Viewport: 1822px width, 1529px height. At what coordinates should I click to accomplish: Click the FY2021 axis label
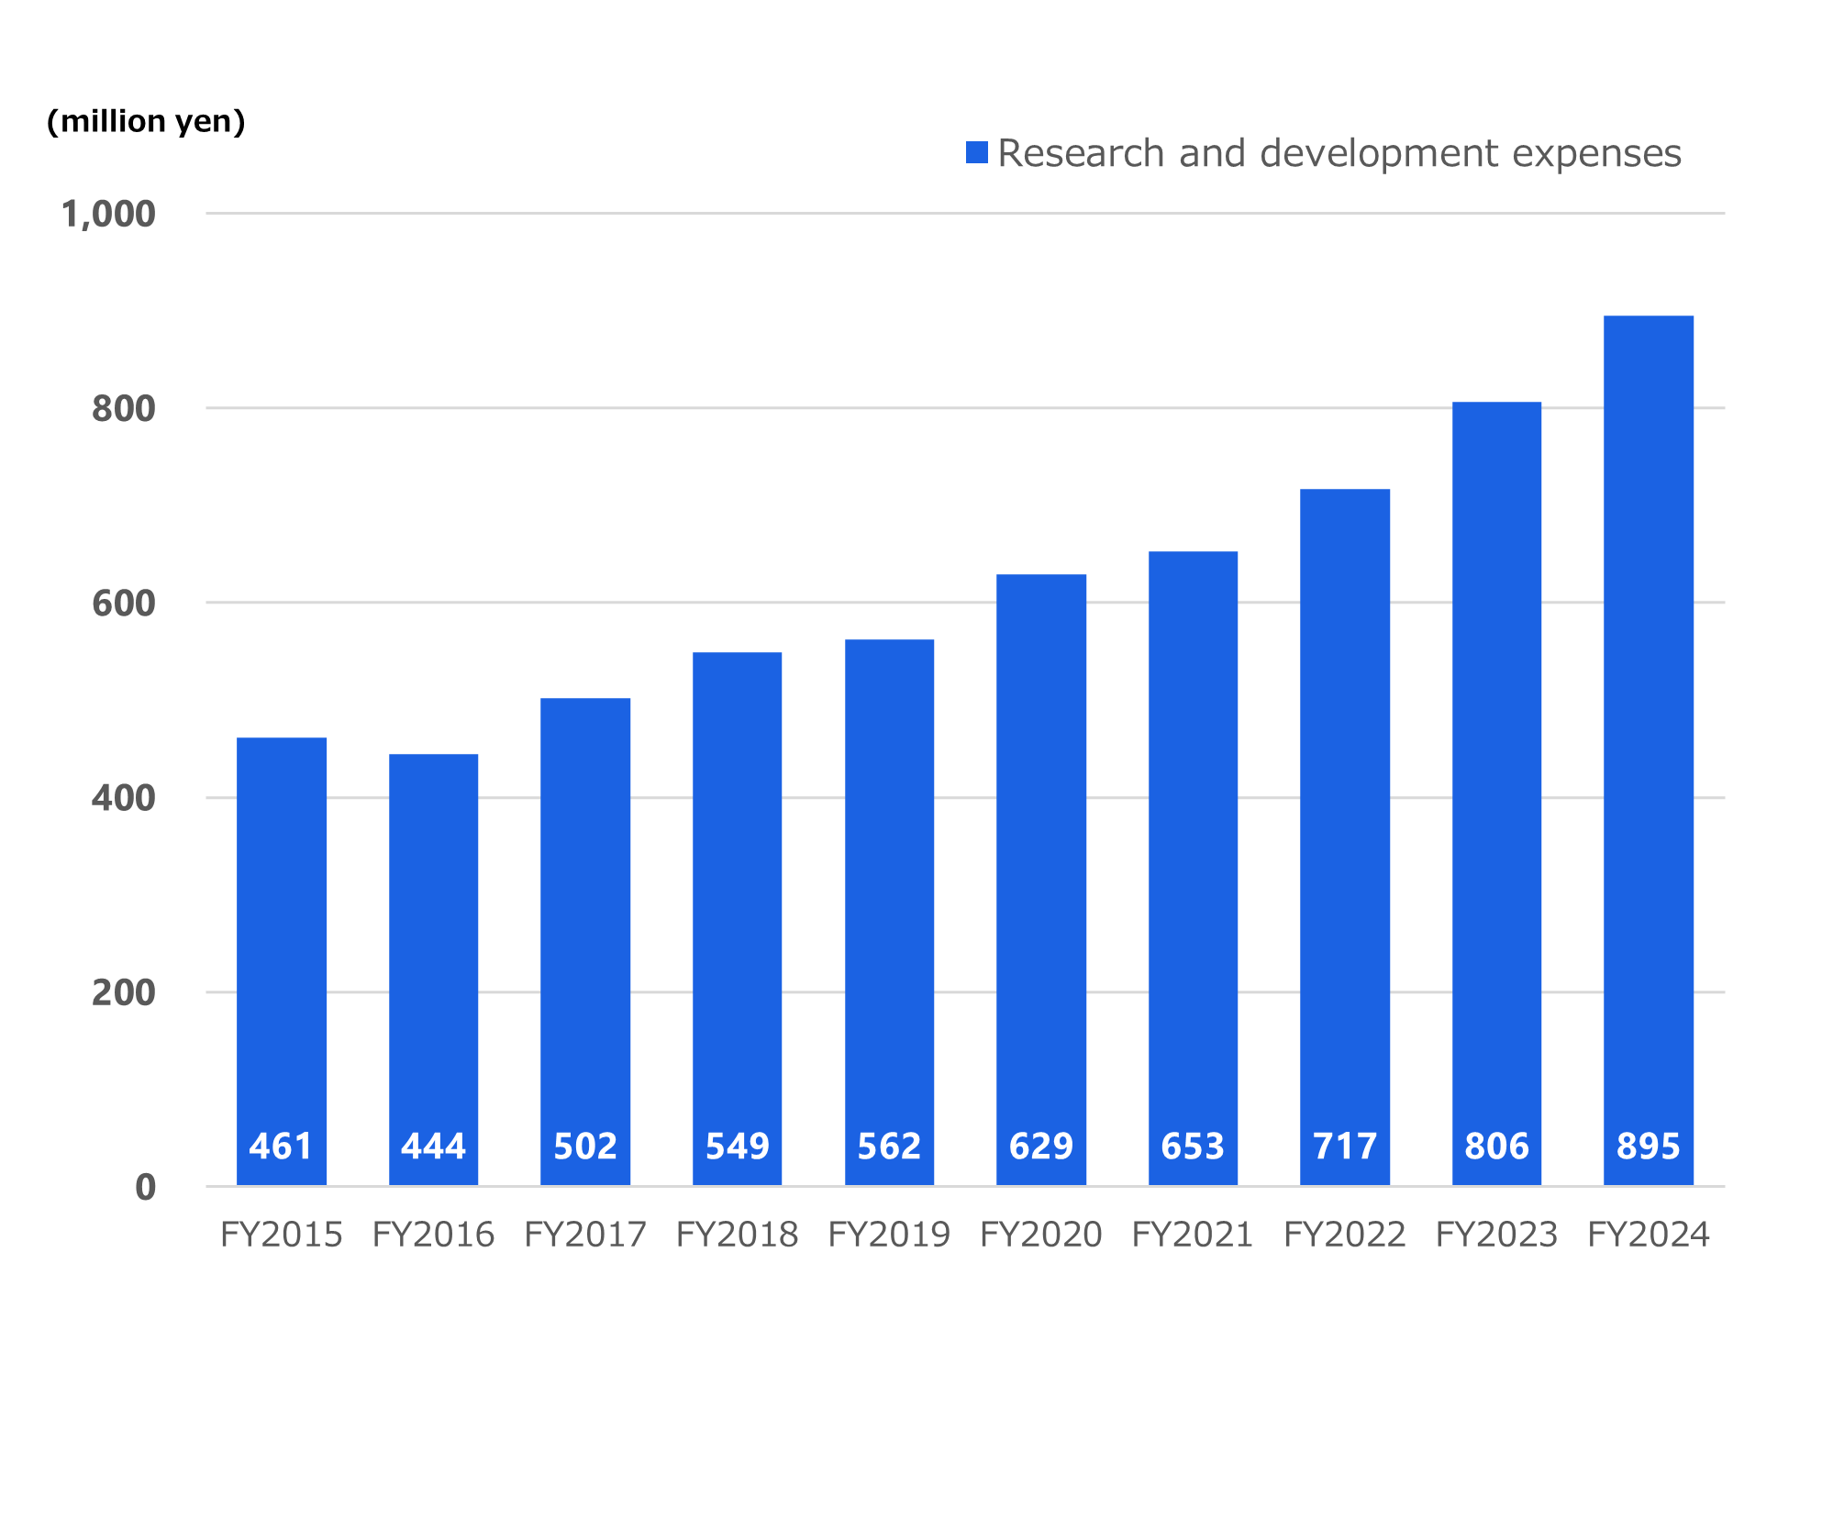[x=1193, y=1235]
